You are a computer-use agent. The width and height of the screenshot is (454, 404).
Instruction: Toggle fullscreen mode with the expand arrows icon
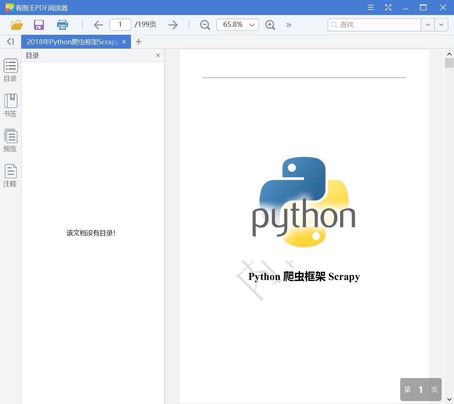pos(388,7)
